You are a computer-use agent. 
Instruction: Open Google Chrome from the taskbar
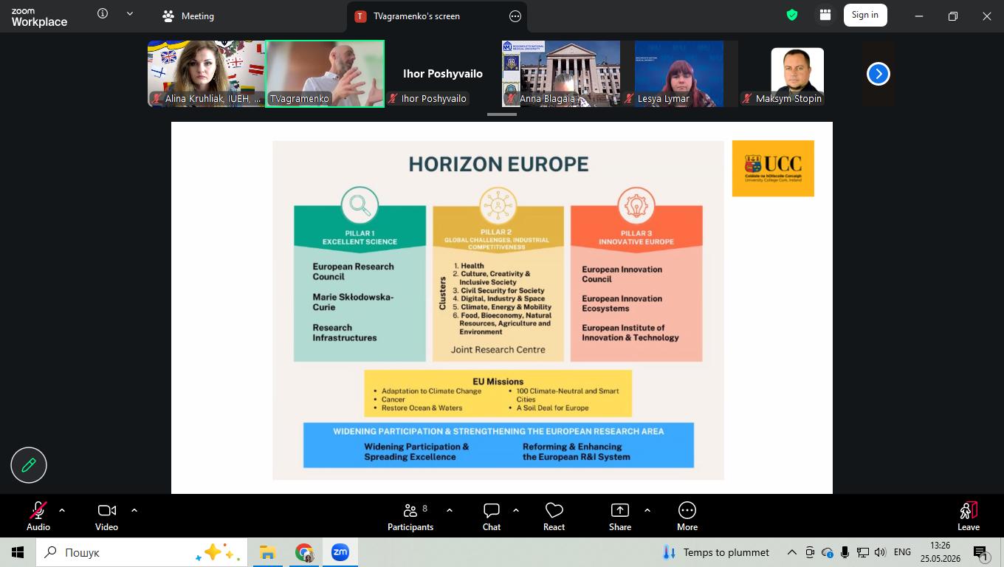coord(304,552)
